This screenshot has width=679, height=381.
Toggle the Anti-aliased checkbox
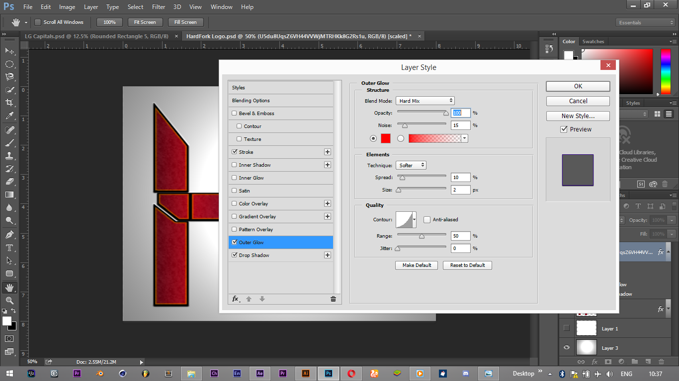click(x=426, y=219)
